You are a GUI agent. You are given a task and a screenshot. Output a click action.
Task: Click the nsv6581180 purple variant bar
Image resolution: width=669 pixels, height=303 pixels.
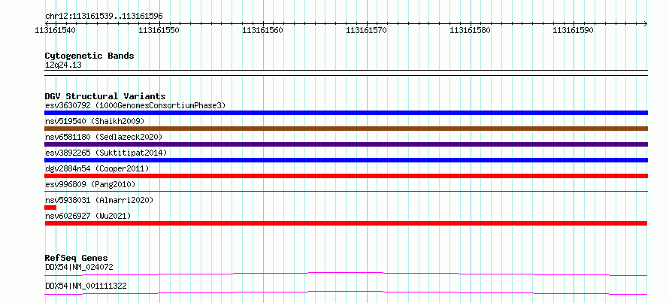pyautogui.click(x=346, y=144)
